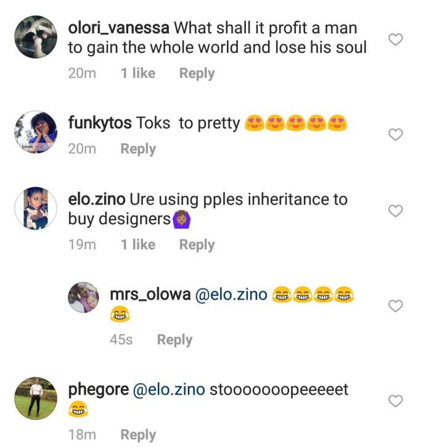
Task: Tap heart next to funkytos comment
Action: tap(395, 135)
